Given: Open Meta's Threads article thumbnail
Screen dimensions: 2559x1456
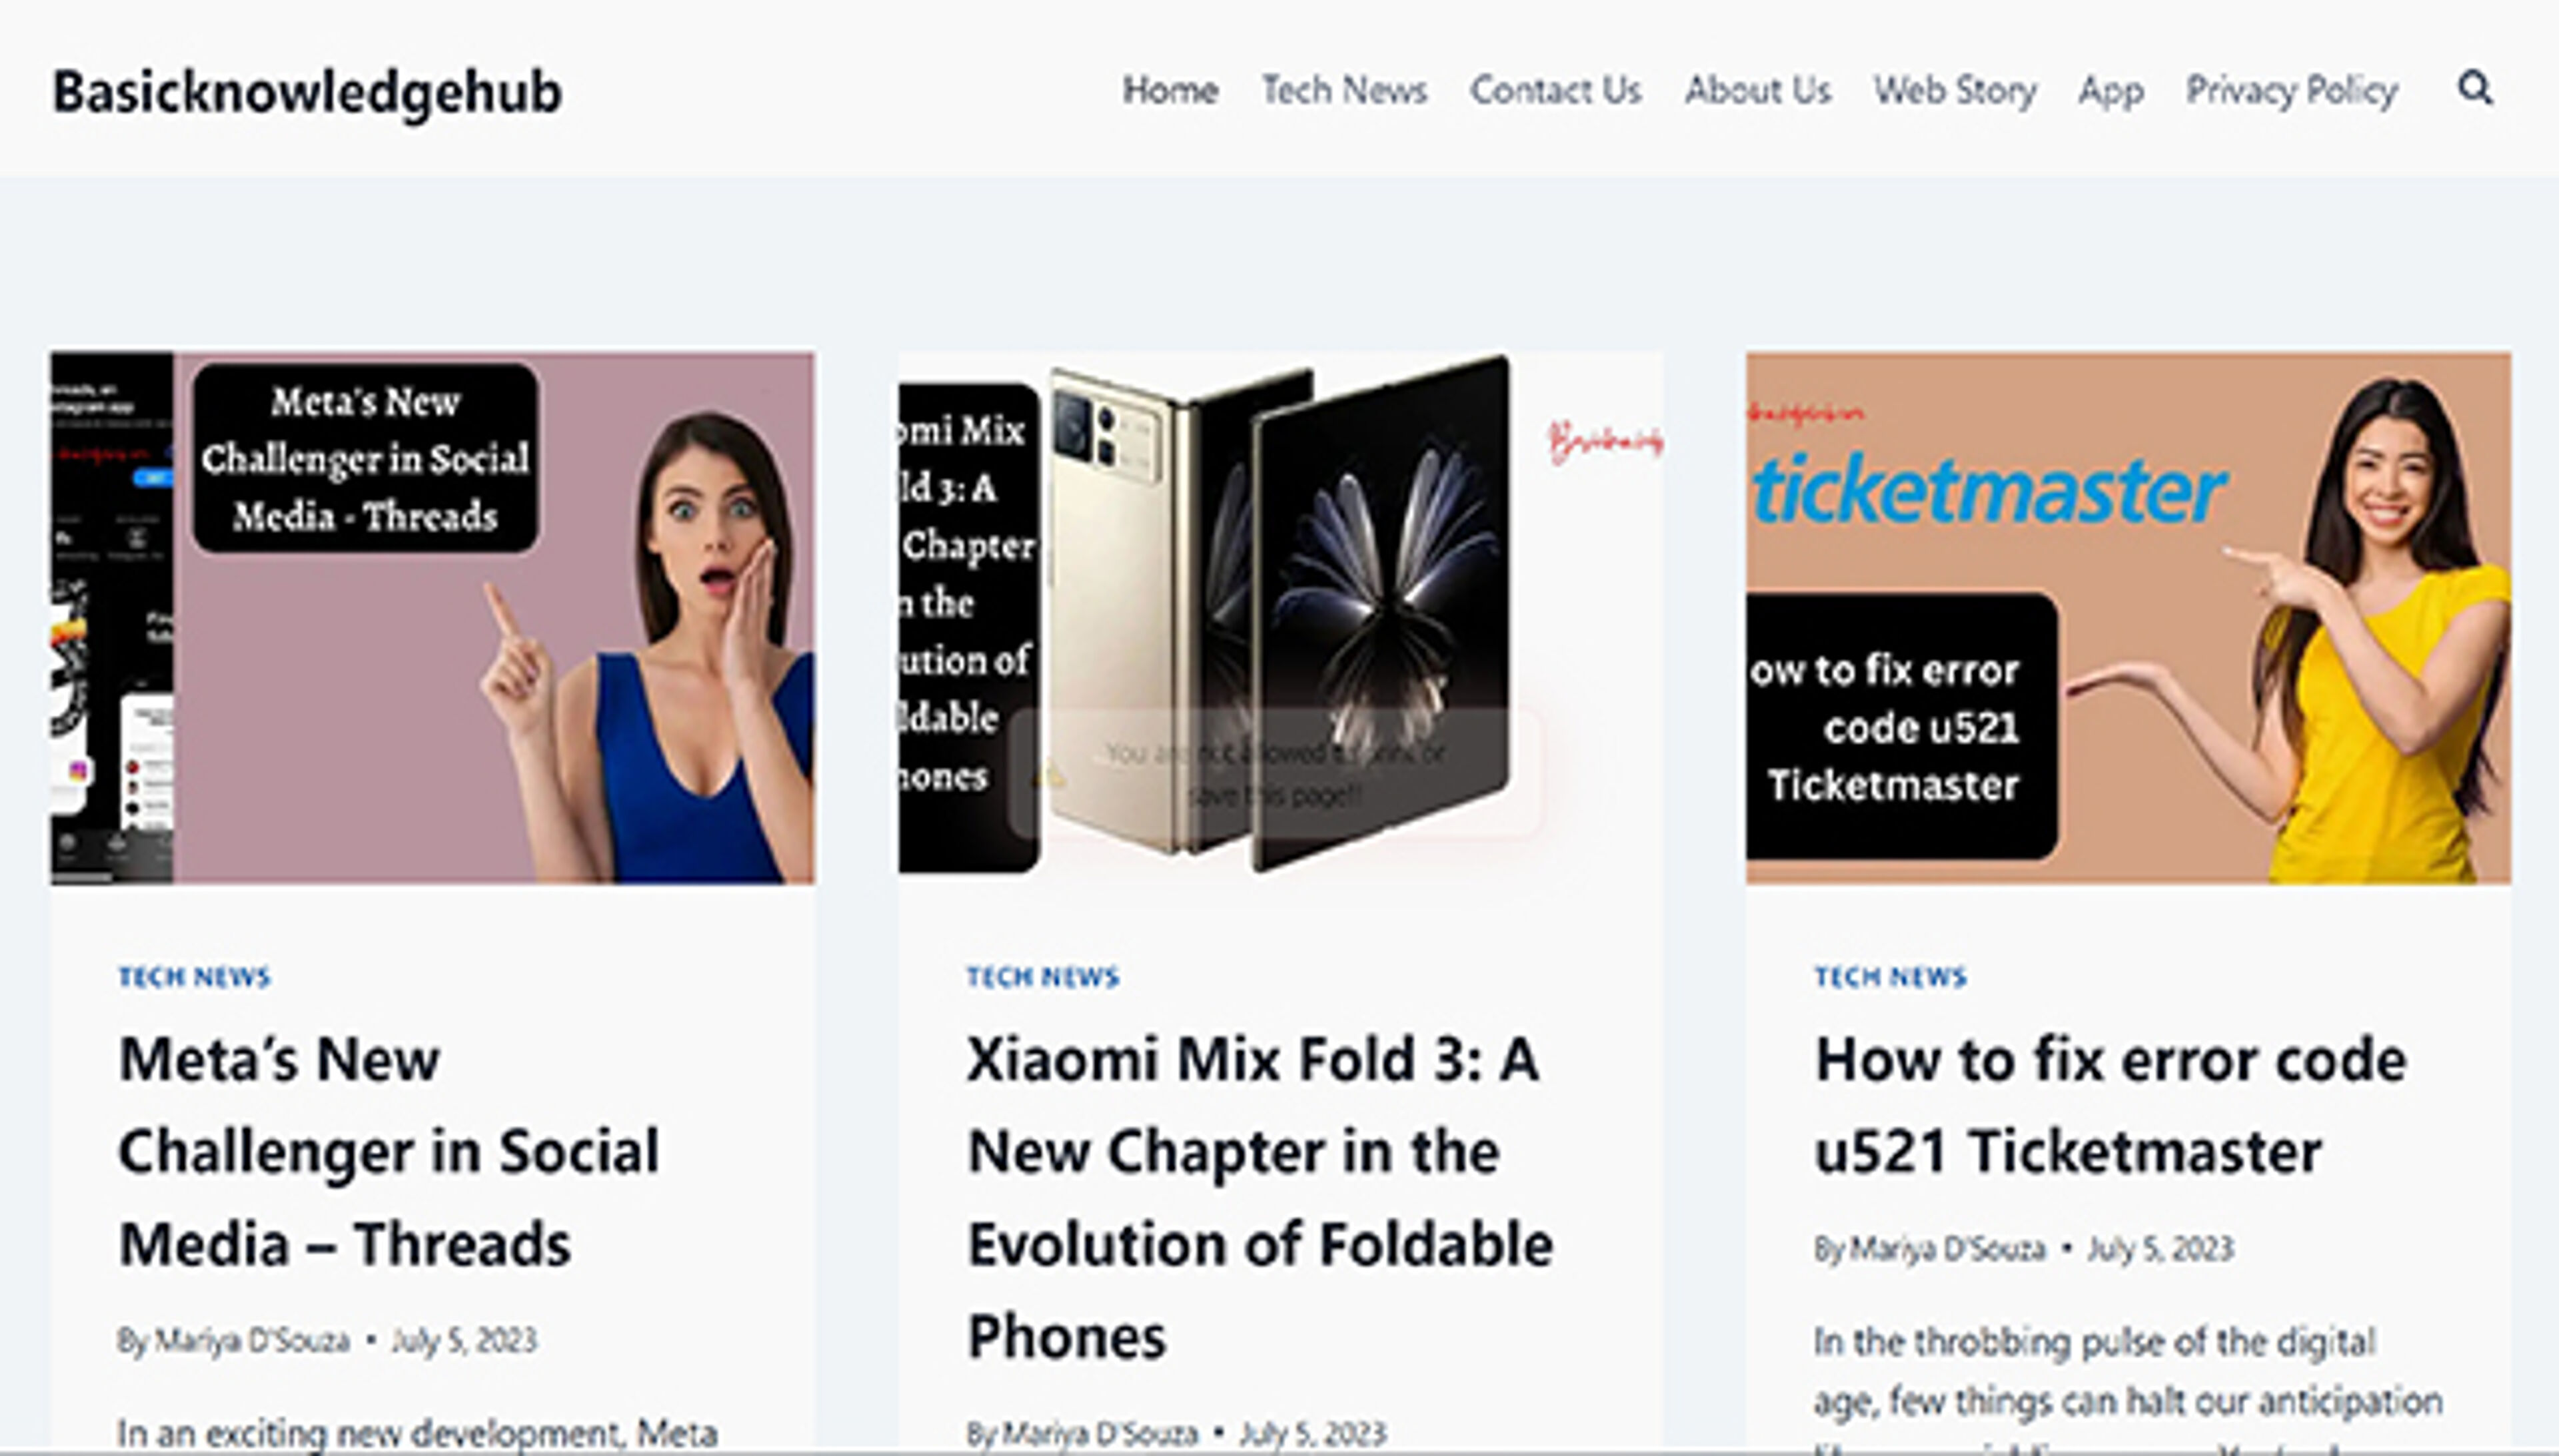Looking at the screenshot, I should pyautogui.click(x=433, y=617).
